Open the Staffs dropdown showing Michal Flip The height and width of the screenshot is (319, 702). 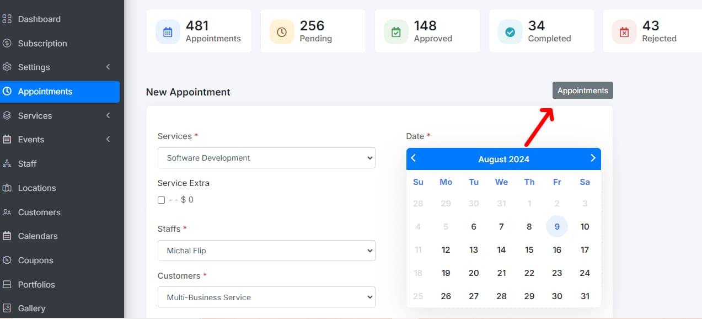pyautogui.click(x=266, y=251)
